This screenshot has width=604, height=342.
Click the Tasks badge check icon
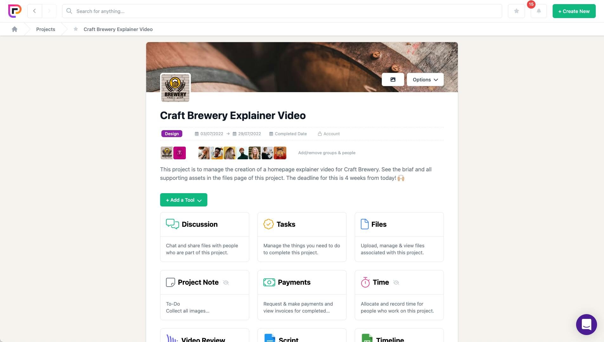(x=269, y=224)
